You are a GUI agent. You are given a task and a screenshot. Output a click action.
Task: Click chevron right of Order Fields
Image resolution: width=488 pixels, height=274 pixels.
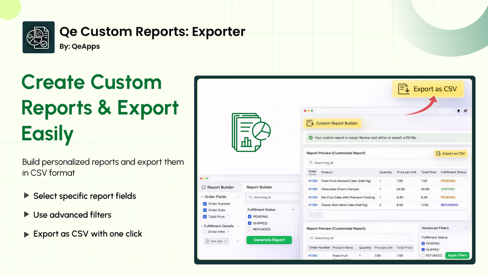coord(238,197)
